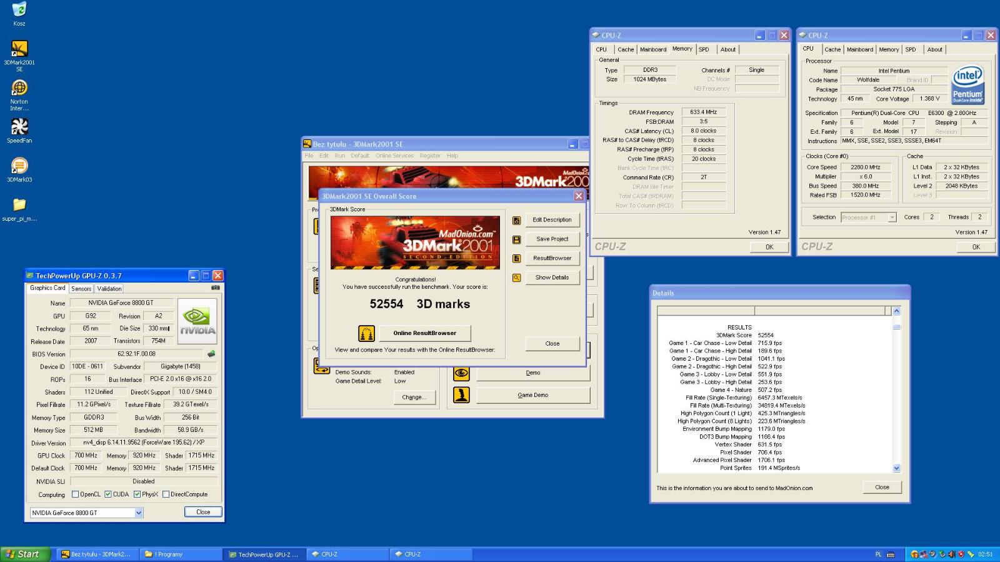Click OK in the CPU tab CPU-Z window

click(976, 247)
